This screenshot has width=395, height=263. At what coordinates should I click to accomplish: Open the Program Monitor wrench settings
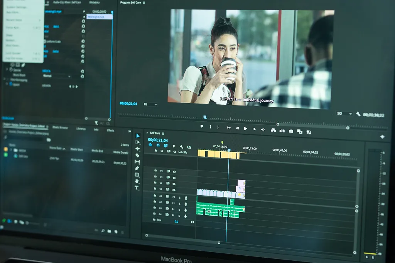coord(358,114)
